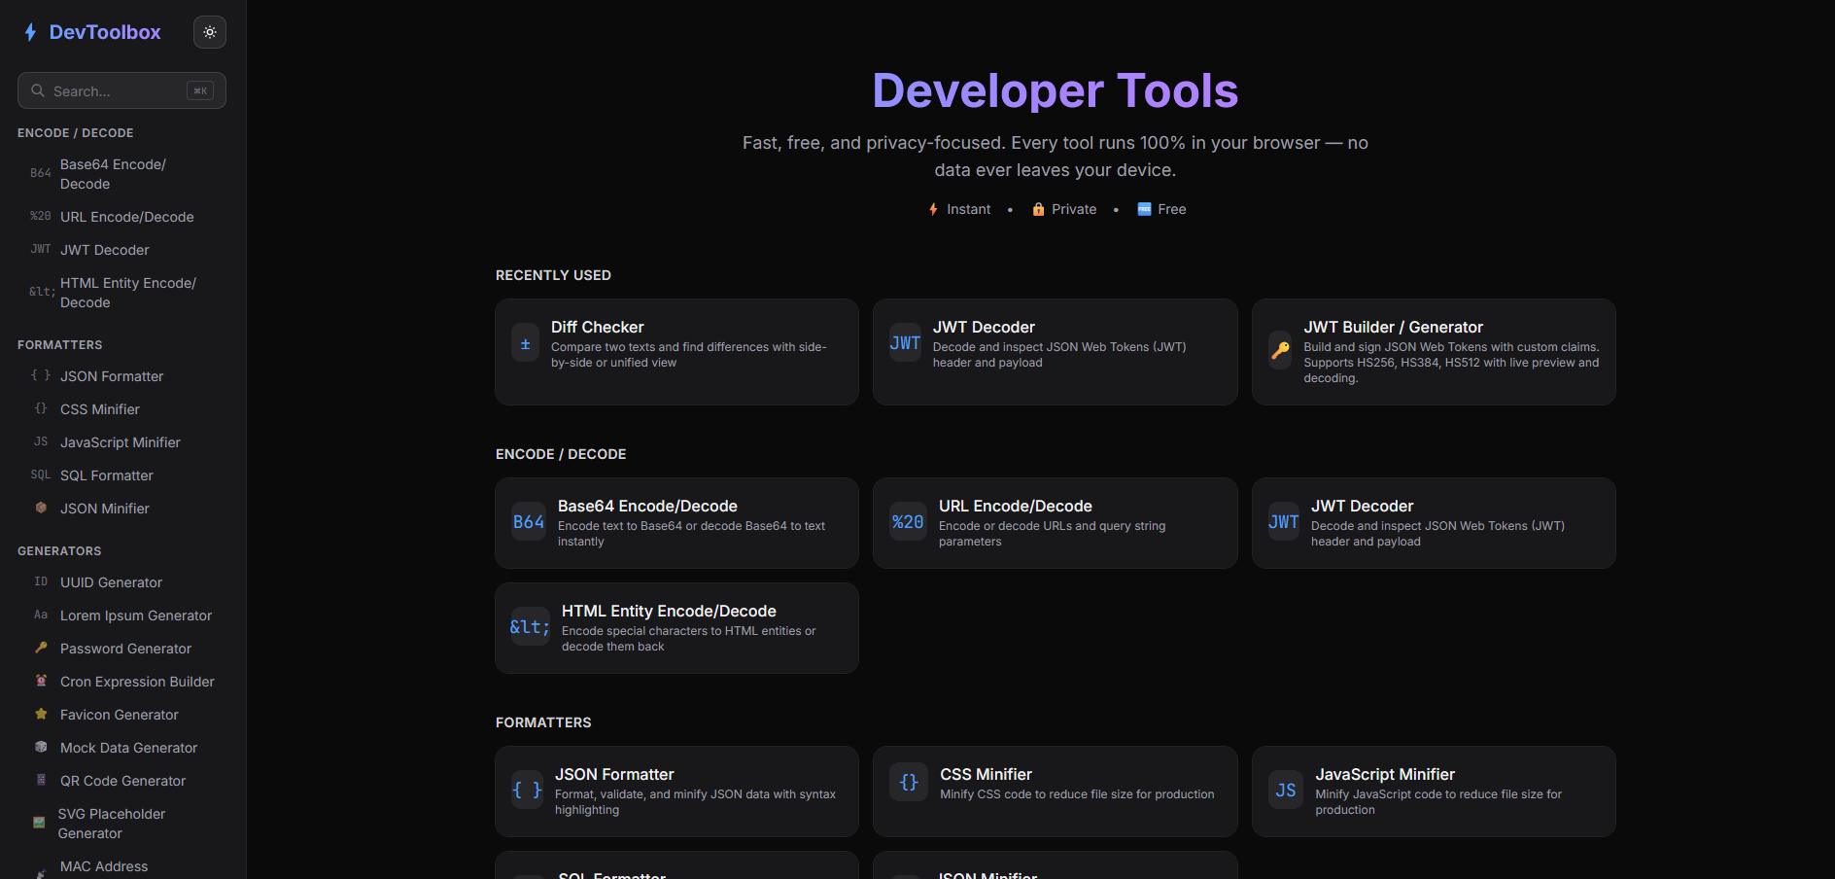This screenshot has height=879, width=1835.
Task: Open the SQL Formatter tool icon
Action: coord(40,475)
